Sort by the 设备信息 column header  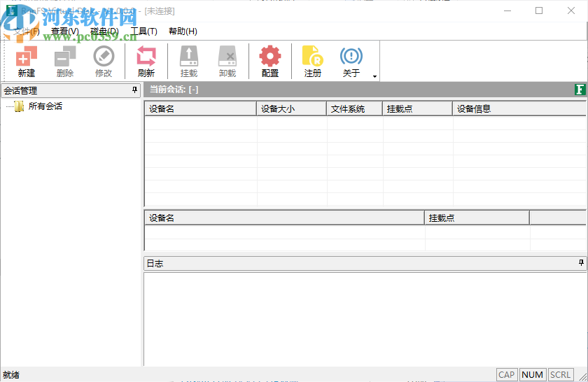519,108
